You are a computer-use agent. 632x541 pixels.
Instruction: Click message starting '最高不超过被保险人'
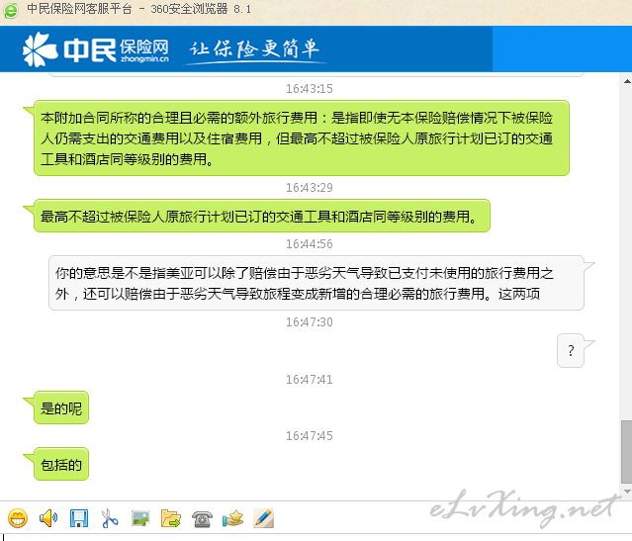click(262, 216)
